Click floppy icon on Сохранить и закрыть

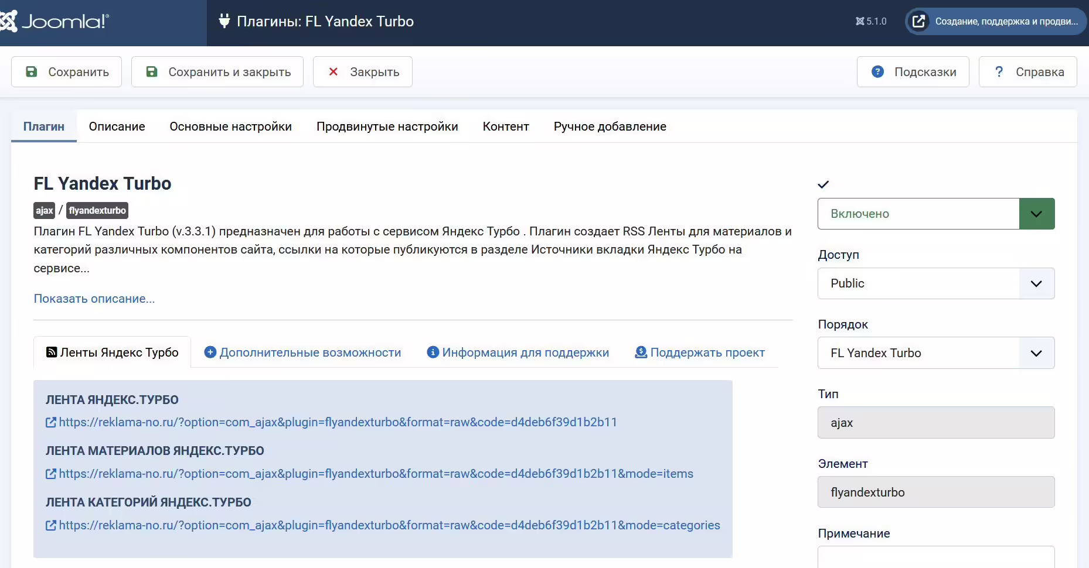pyautogui.click(x=152, y=71)
